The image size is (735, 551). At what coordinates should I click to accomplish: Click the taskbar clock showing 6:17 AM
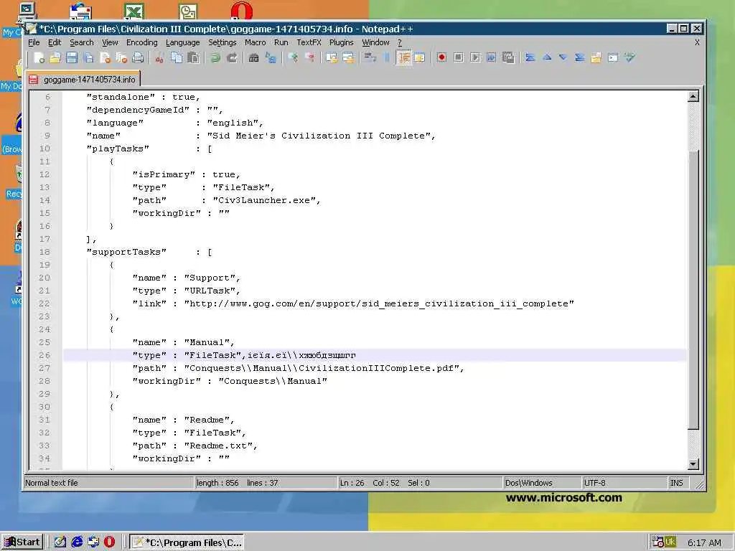click(704, 542)
